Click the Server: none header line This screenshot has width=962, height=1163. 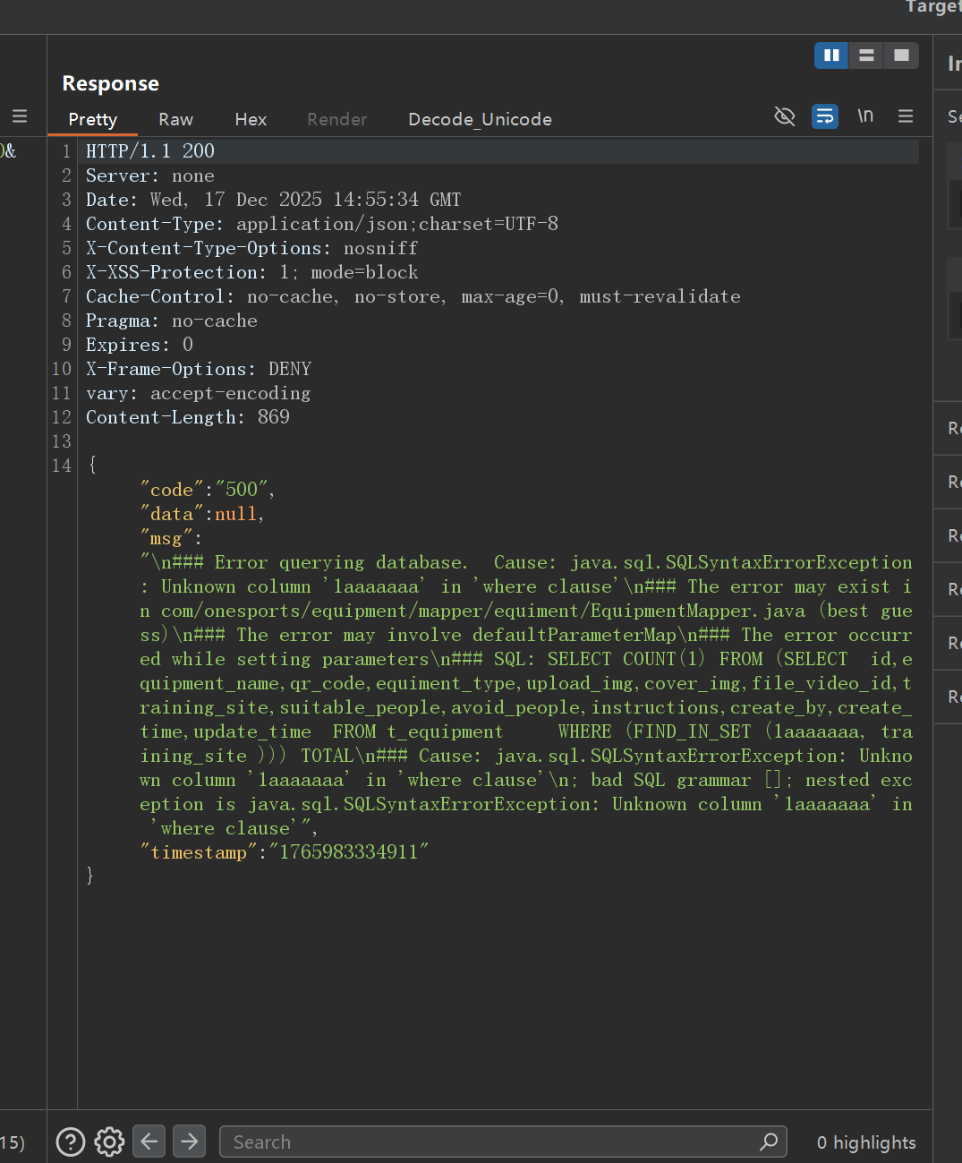[150, 175]
